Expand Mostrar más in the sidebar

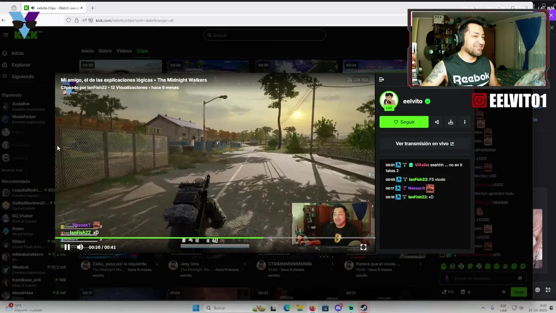coord(12,170)
